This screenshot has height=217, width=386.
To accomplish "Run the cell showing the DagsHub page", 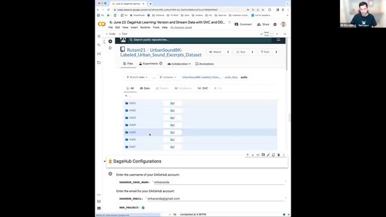I will tap(110, 42).
